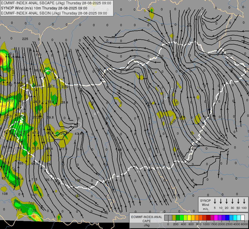This screenshot has height=229, width=249.
Task: Click the 'J/kg' unit label in legend
Action: (x=147, y=225)
